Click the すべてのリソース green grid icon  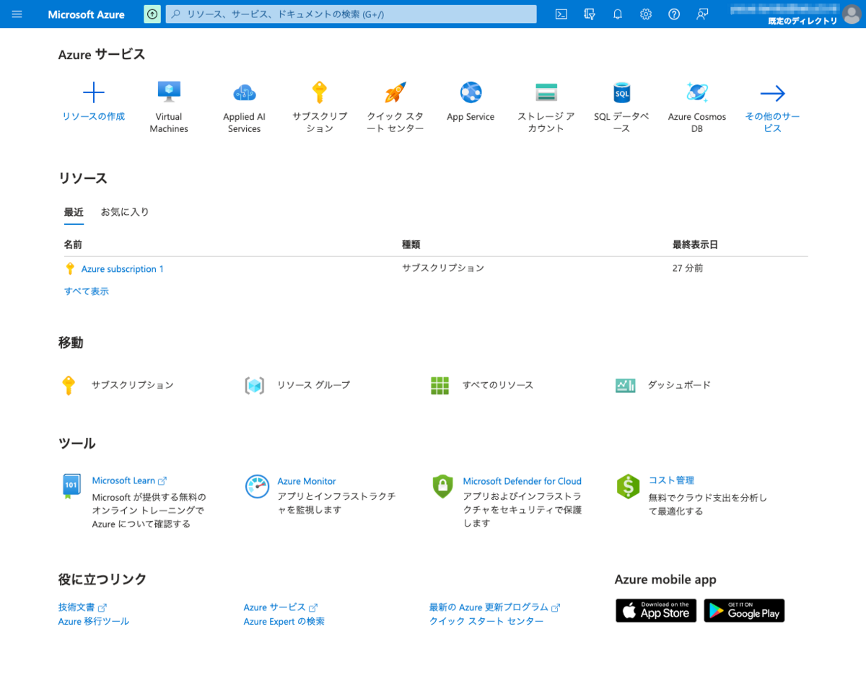click(x=440, y=385)
